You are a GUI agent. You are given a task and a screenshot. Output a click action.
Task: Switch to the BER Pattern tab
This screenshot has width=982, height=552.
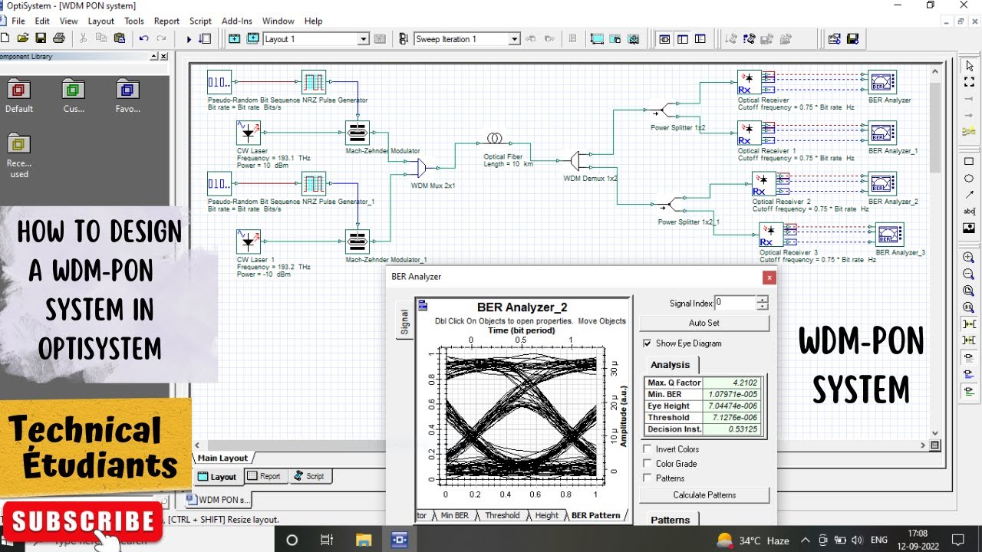595,516
